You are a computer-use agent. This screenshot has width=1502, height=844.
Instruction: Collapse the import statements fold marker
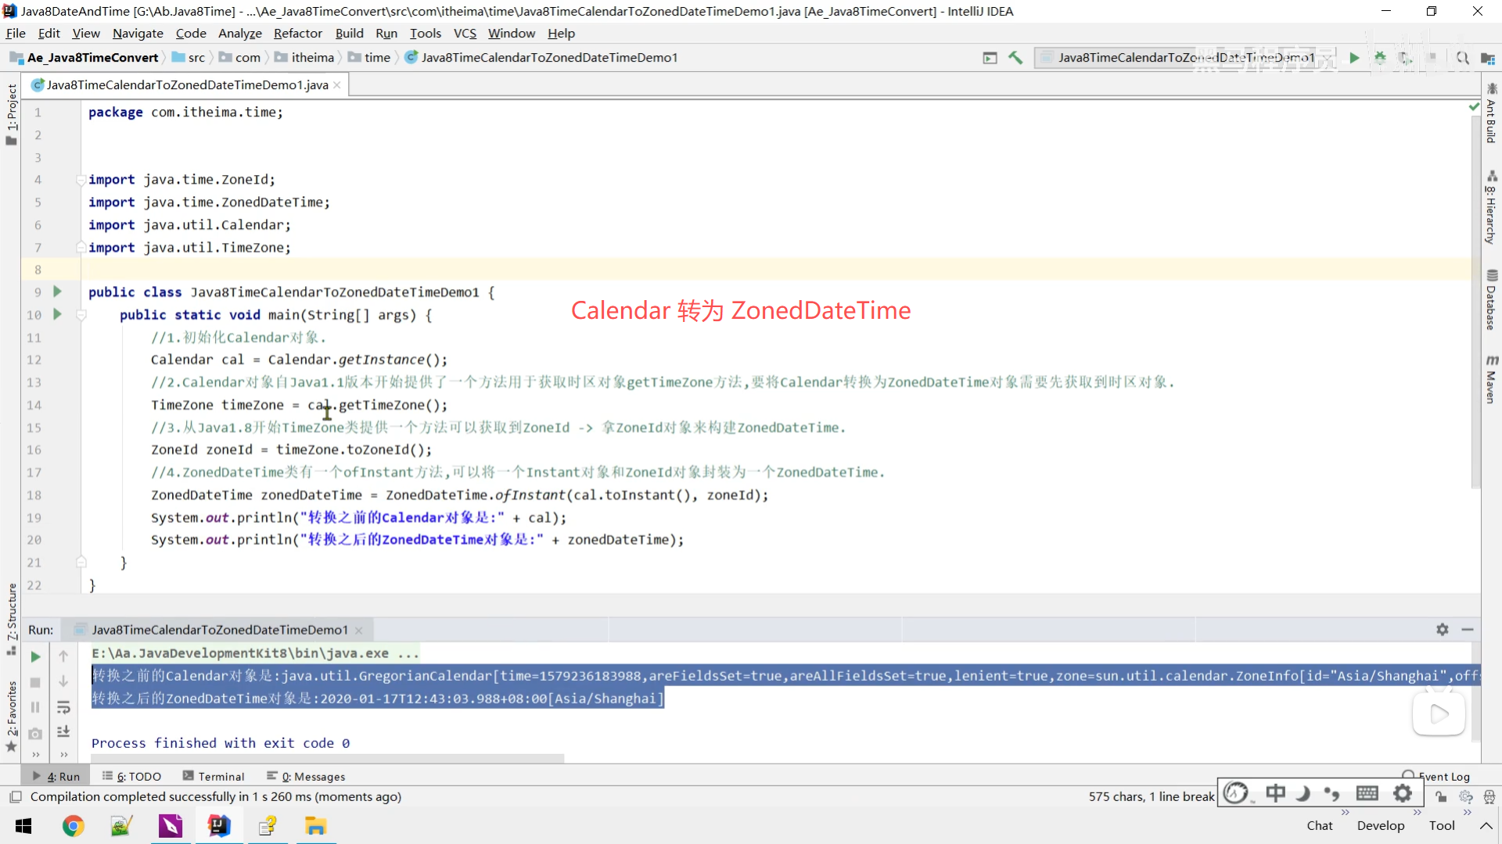[x=81, y=180]
